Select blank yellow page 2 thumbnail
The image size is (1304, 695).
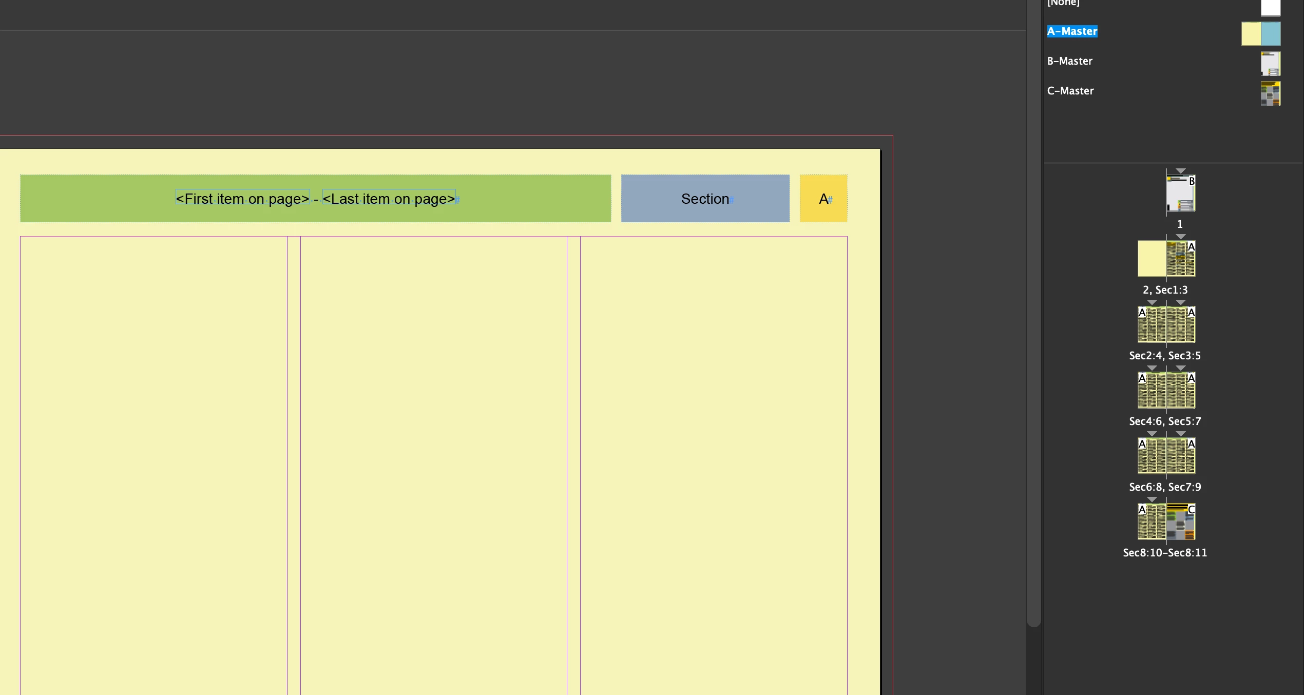click(x=1152, y=259)
